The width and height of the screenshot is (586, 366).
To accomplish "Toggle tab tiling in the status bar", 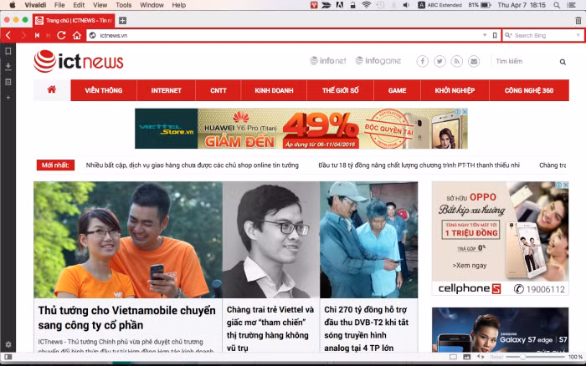I will point(454,357).
